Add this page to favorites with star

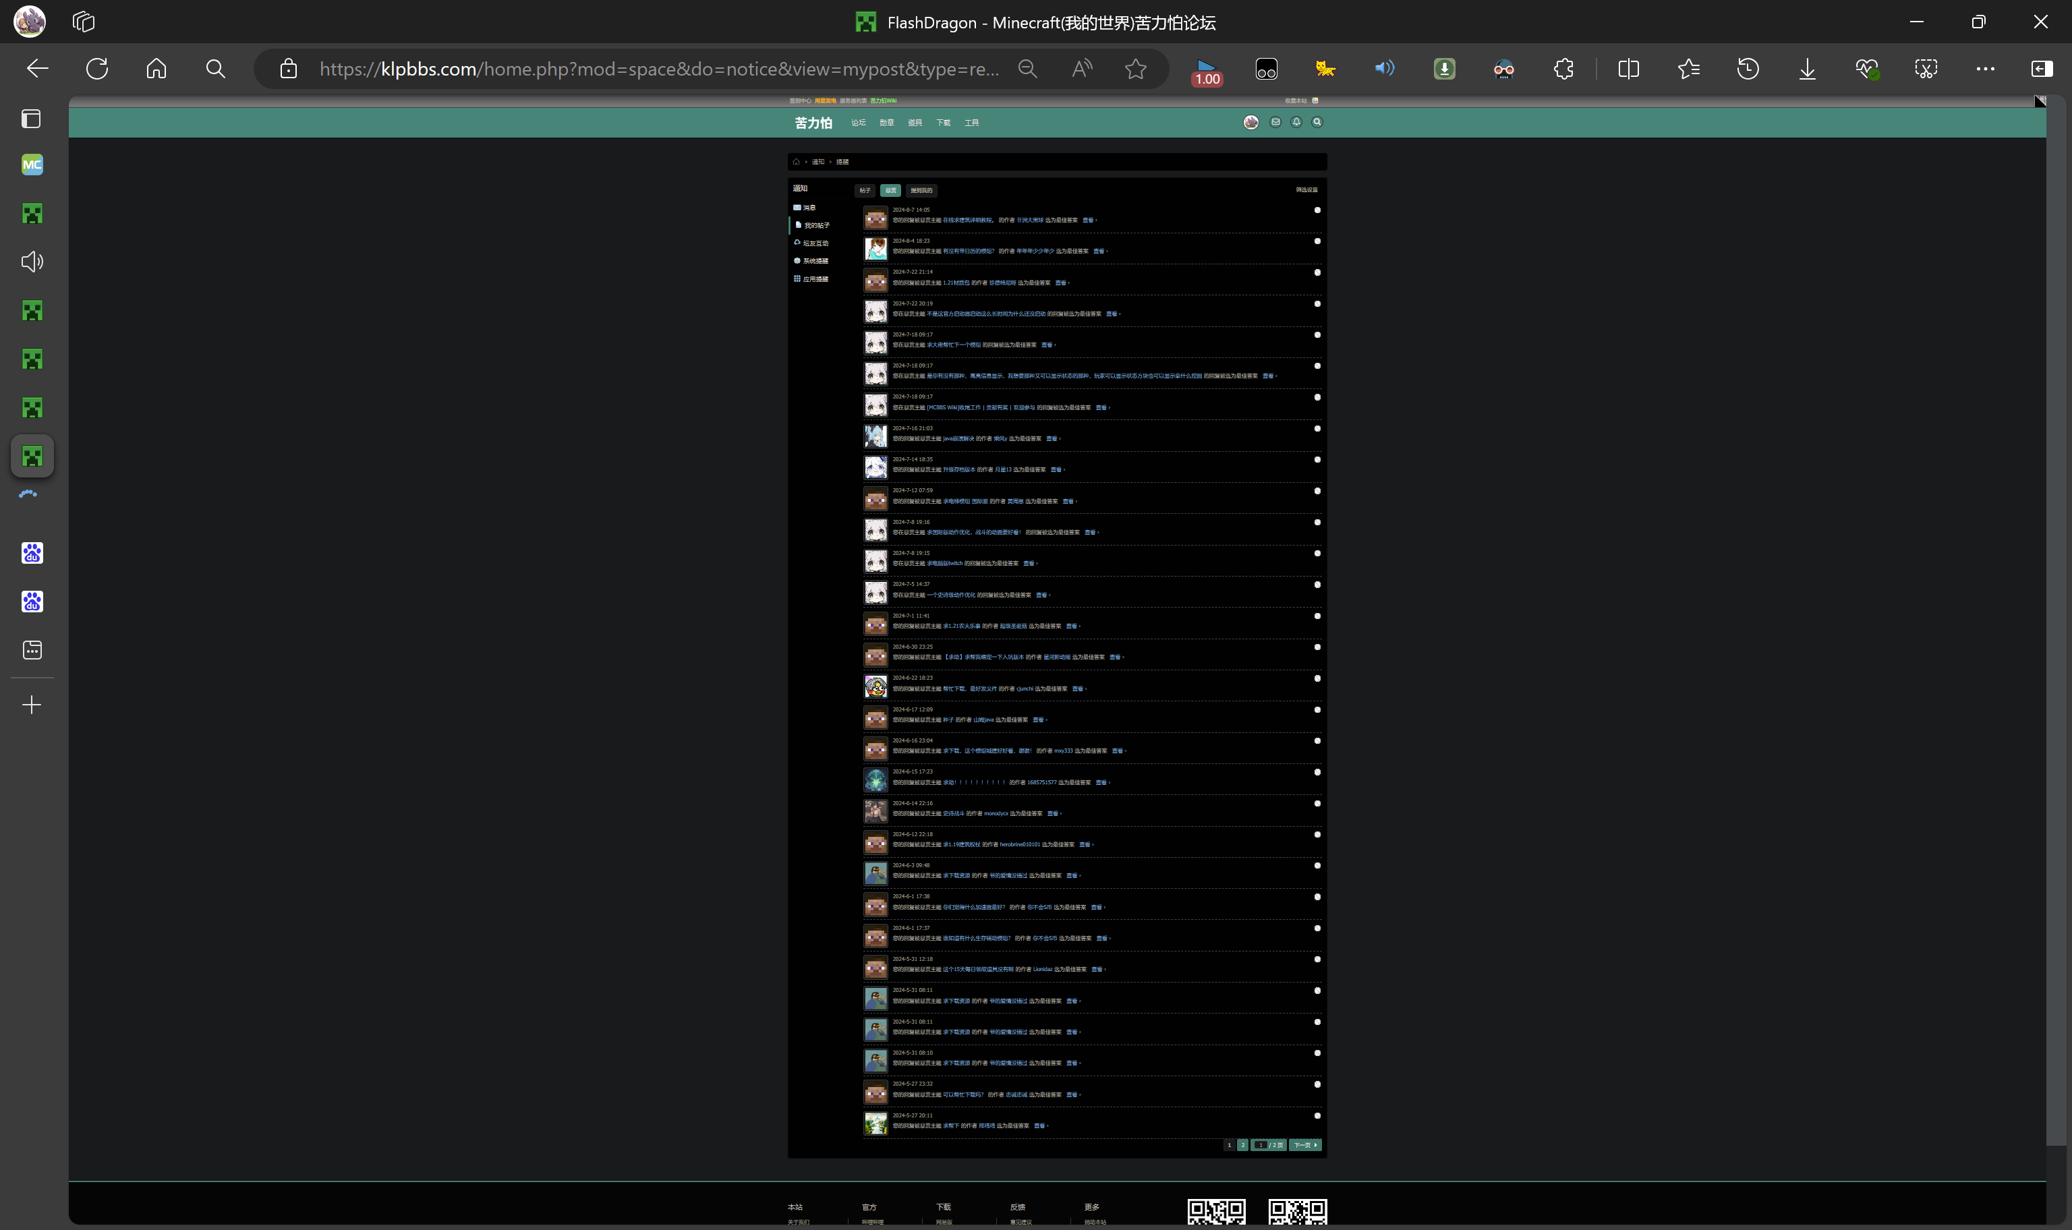1135,69
